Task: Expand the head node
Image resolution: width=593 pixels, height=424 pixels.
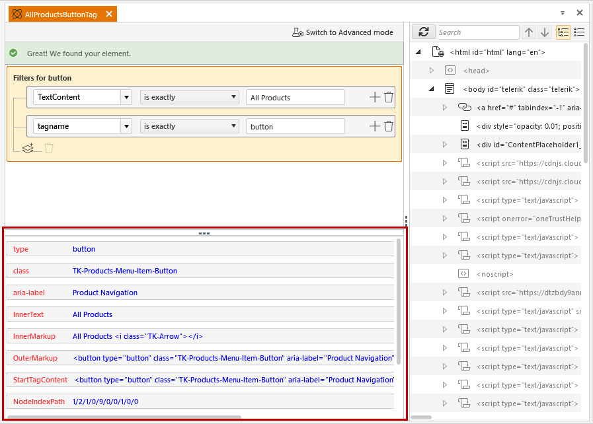Action: [x=432, y=71]
